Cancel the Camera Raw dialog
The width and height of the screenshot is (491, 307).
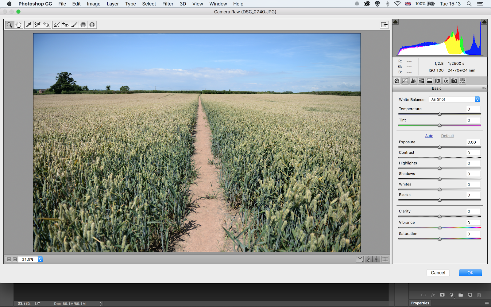click(438, 273)
